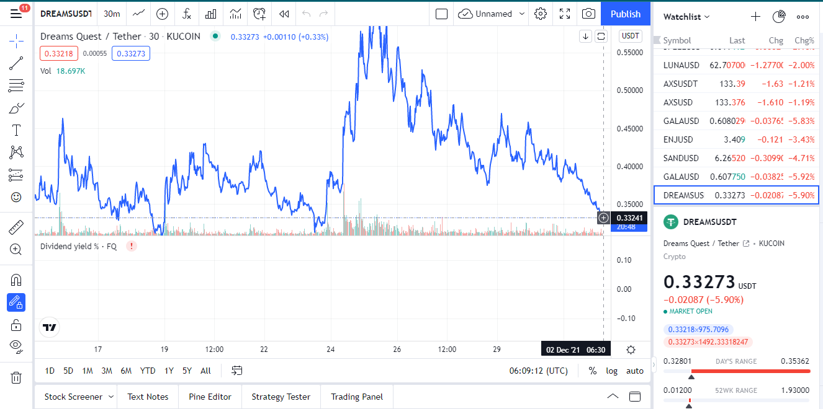Add symbol to the watchlist

tap(755, 17)
